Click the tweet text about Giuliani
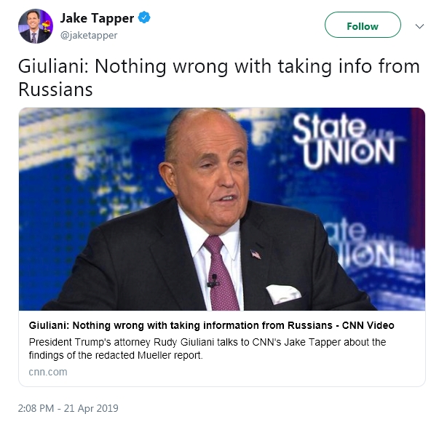 coord(219,78)
